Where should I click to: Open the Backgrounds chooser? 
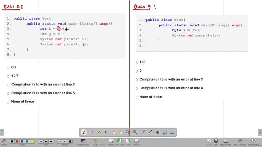(83, 142)
